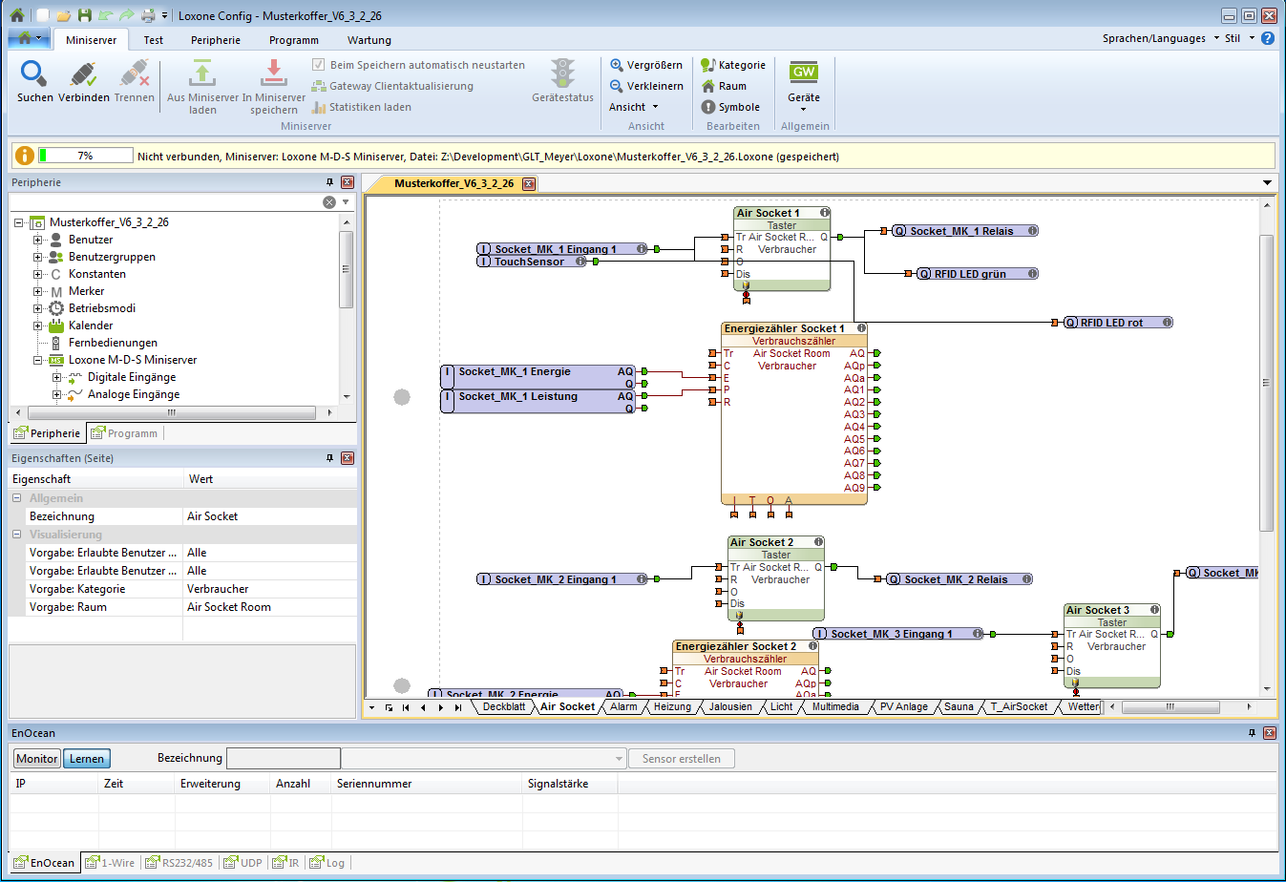Open the EnOcean device combo box
Screen dimensions: 1286x882
click(x=483, y=759)
